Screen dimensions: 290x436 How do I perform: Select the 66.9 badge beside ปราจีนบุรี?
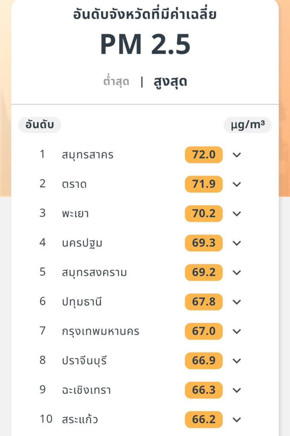(x=203, y=361)
